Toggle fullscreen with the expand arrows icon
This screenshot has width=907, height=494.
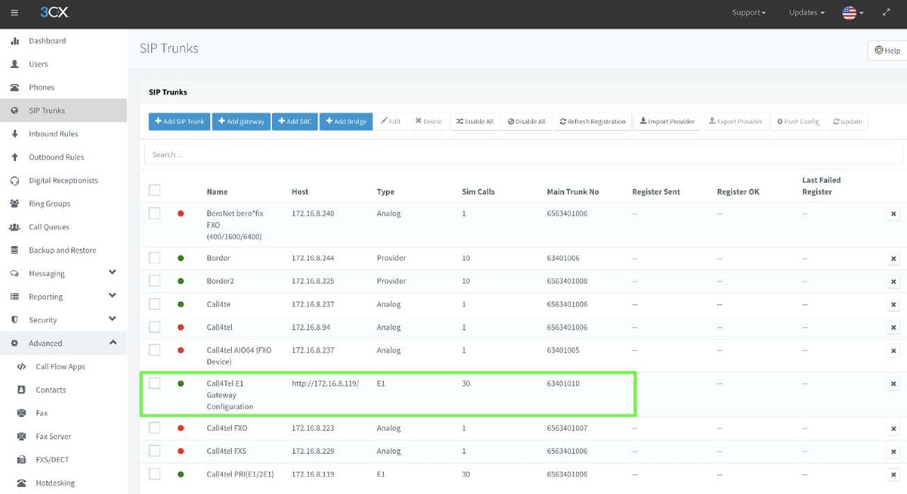click(x=886, y=13)
